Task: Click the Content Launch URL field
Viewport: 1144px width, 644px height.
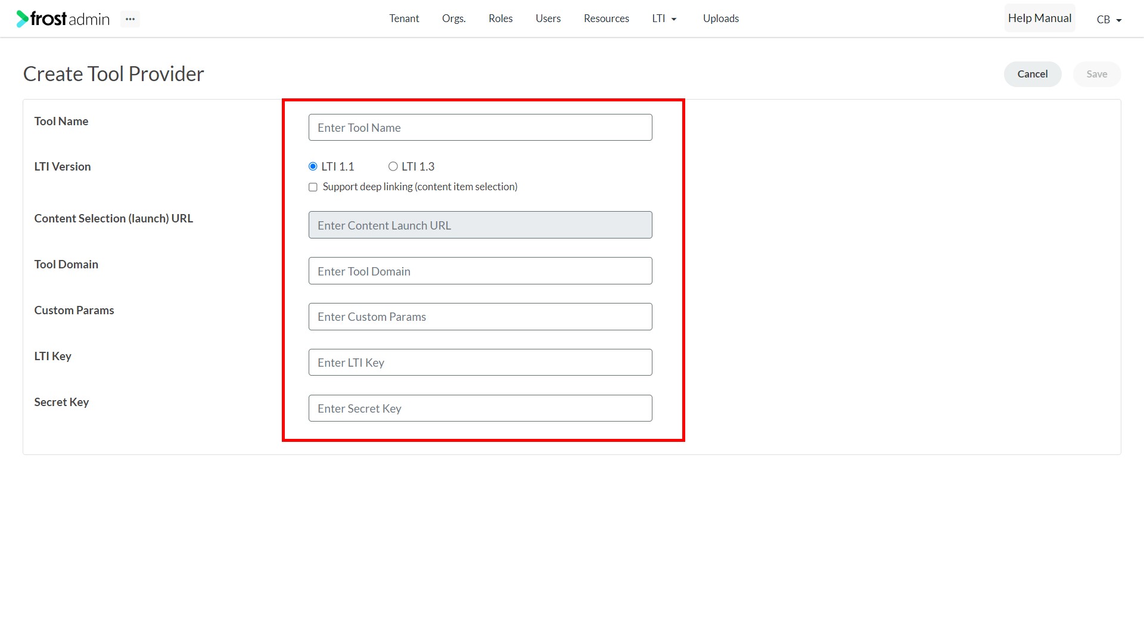Action: coord(480,225)
